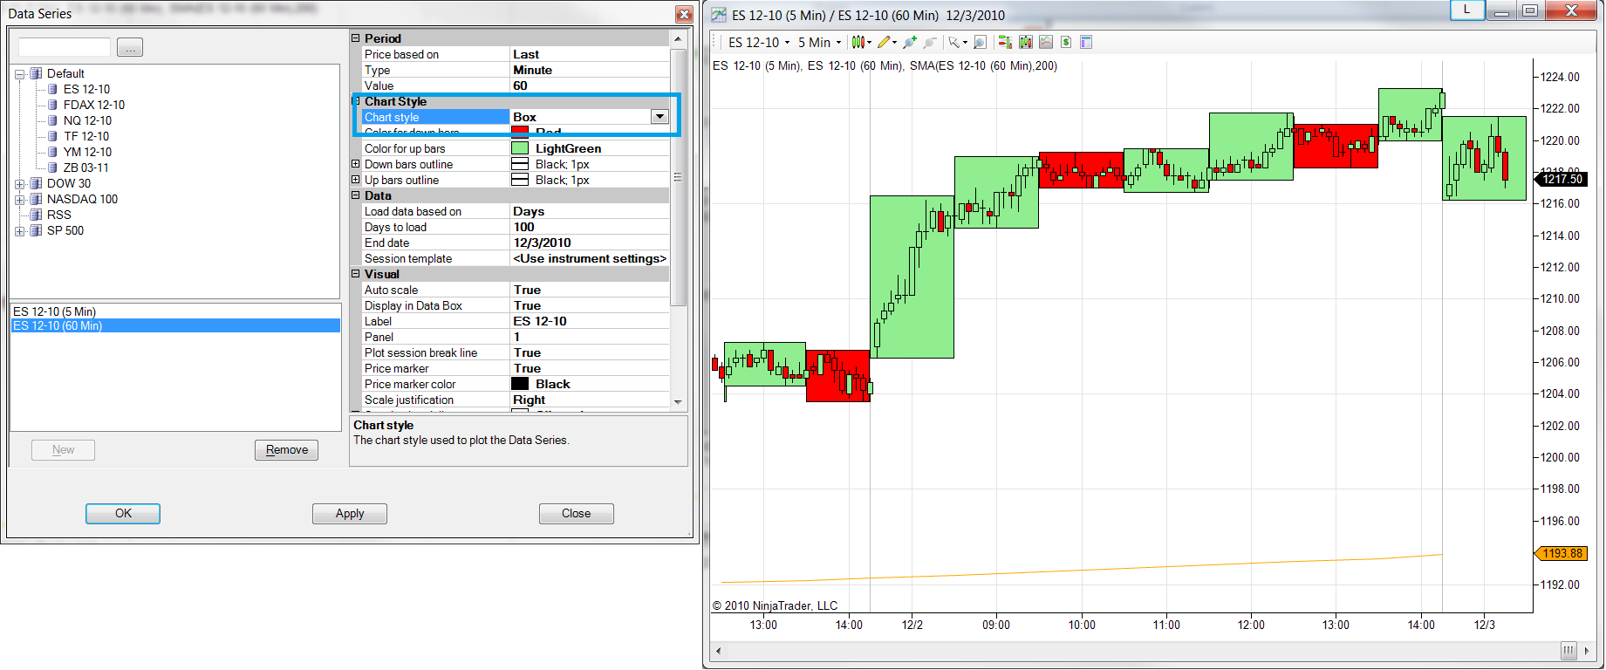The image size is (1606, 670).
Task: Expand the SP 500 instrument list
Action: tap(19, 231)
